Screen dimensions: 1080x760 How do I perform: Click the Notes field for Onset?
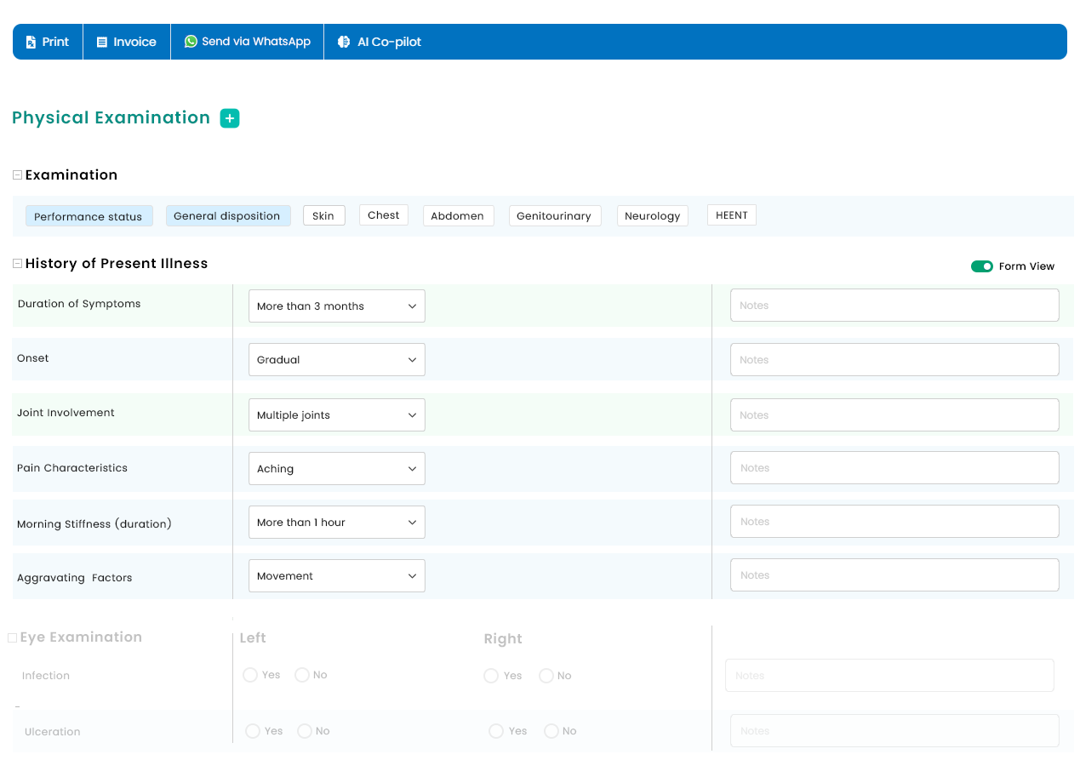[x=894, y=360]
